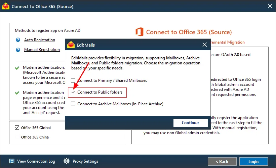The width and height of the screenshot is (276, 168).
Task: Click the help icon beside Manual Registration
Action: [x=18, y=50]
